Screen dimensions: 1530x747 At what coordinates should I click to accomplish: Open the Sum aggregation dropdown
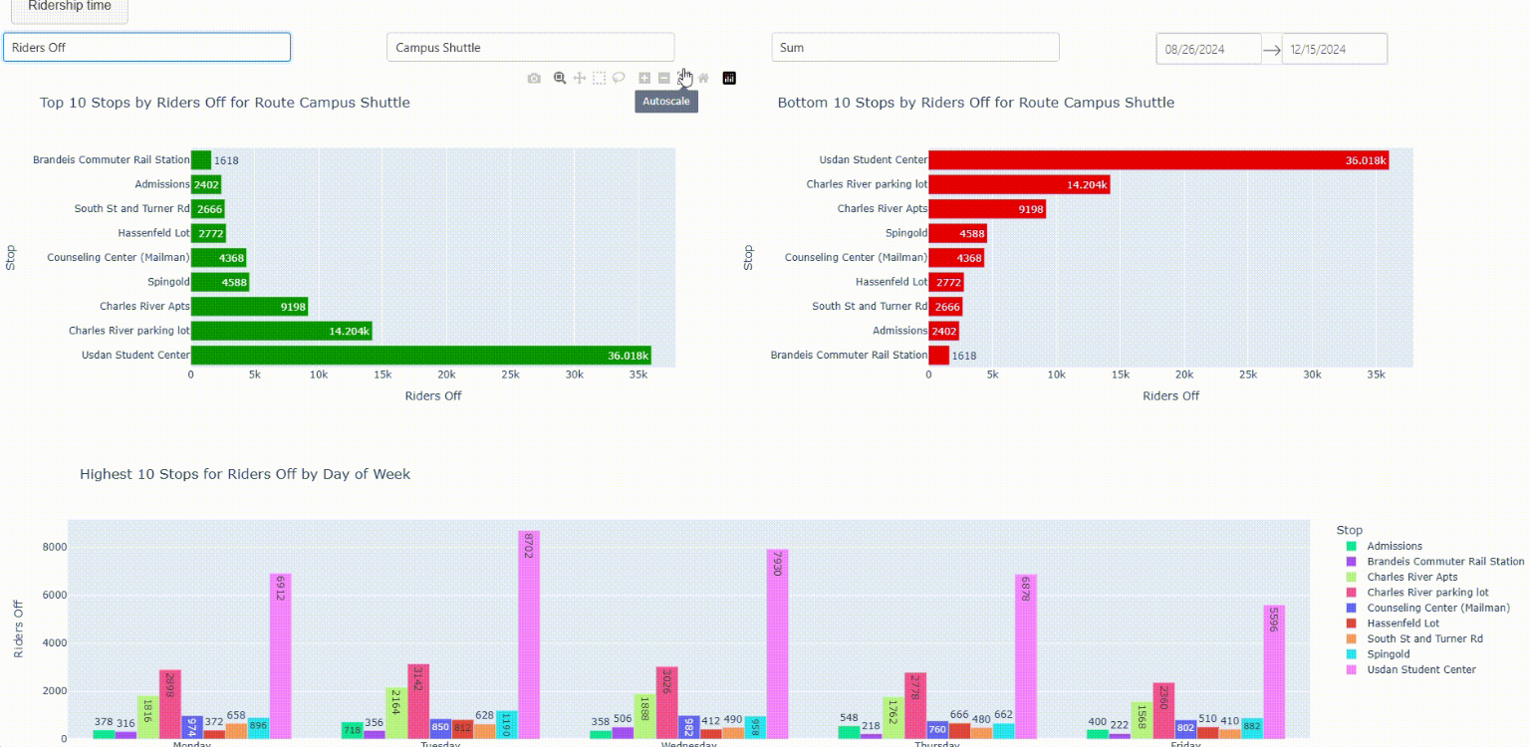pyautogui.click(x=914, y=47)
